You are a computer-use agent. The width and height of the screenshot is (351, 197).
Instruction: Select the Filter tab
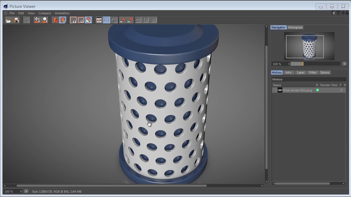[x=313, y=73]
